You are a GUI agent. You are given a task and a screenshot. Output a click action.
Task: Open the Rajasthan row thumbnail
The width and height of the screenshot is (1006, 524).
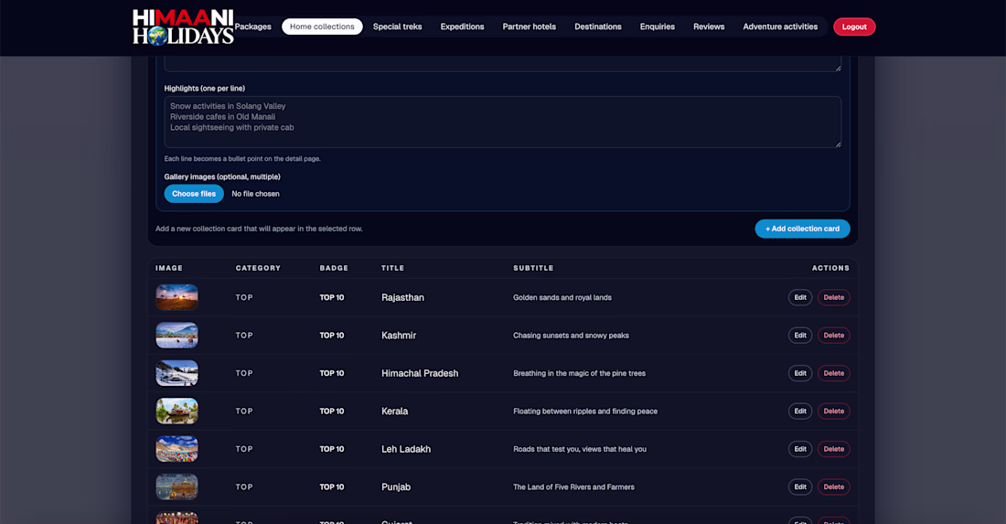(x=177, y=297)
